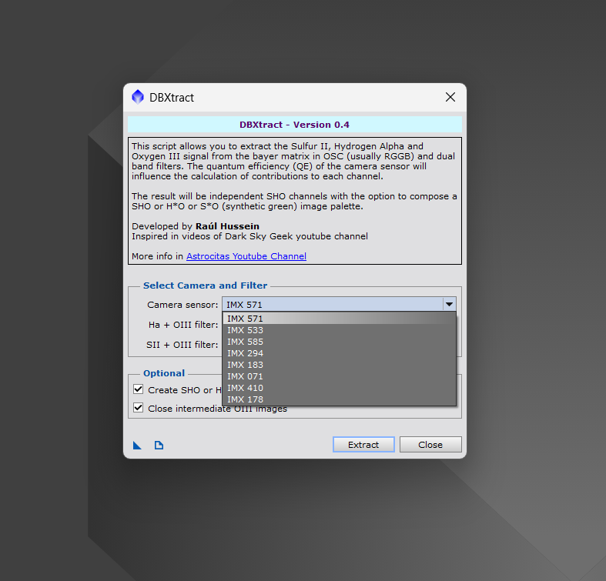Open the Astrocitas Youtube Channel link
The height and width of the screenshot is (581, 606).
click(x=246, y=256)
